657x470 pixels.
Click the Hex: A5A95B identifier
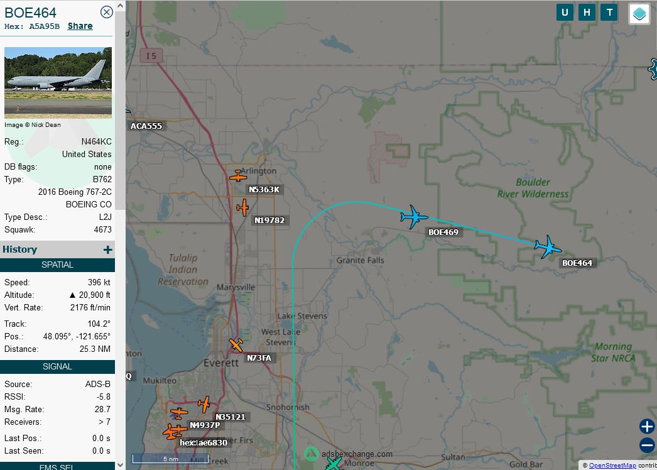pyautogui.click(x=32, y=26)
